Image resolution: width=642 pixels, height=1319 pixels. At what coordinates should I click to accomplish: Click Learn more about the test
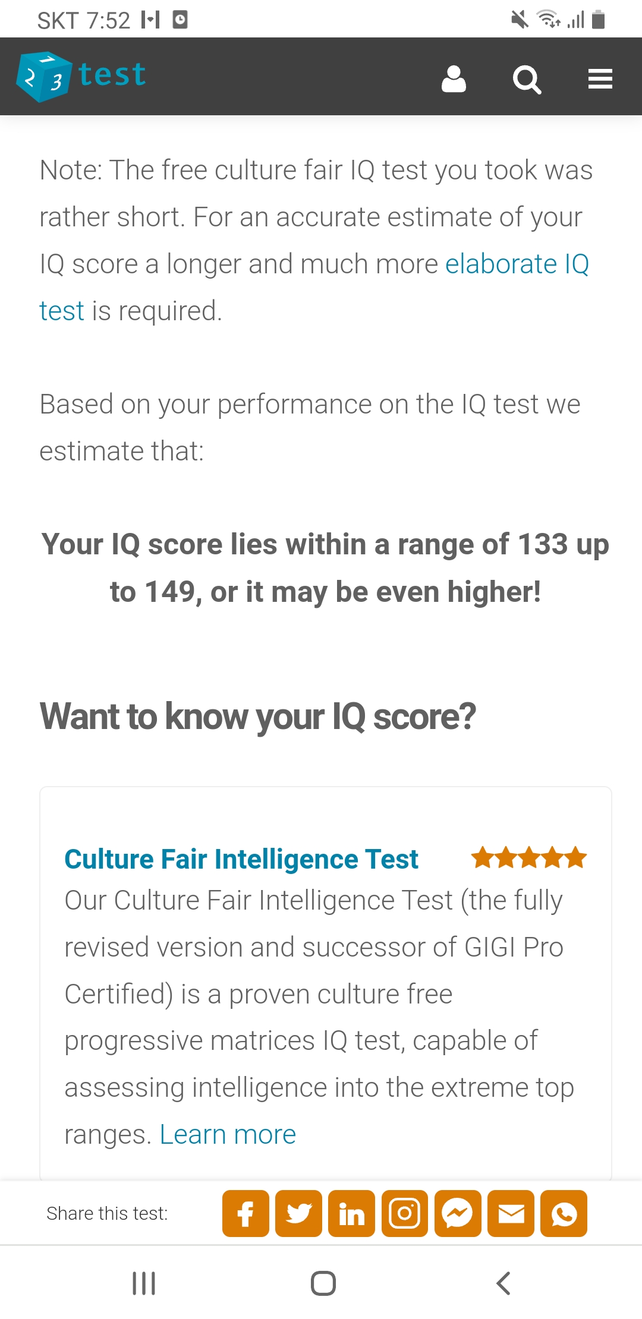228,1134
